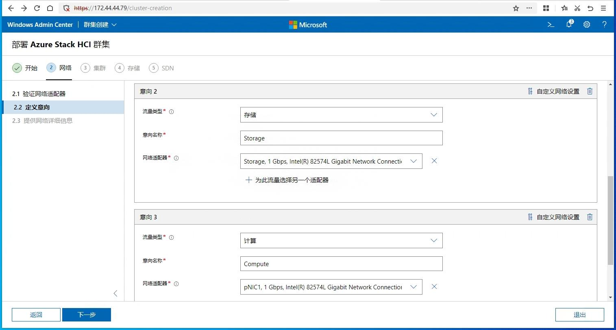Open Storage network adapter dropdown
This screenshot has height=330, width=616.
[331, 161]
